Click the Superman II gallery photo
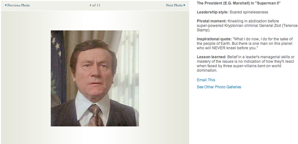 click(95, 78)
